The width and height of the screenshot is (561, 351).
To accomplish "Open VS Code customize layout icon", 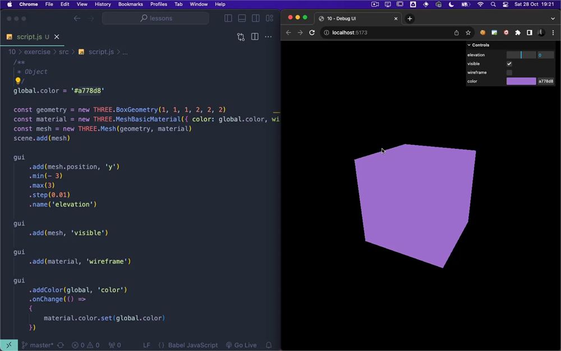I will 269,19.
